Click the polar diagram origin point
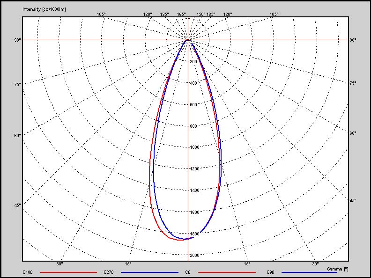 click(188, 40)
